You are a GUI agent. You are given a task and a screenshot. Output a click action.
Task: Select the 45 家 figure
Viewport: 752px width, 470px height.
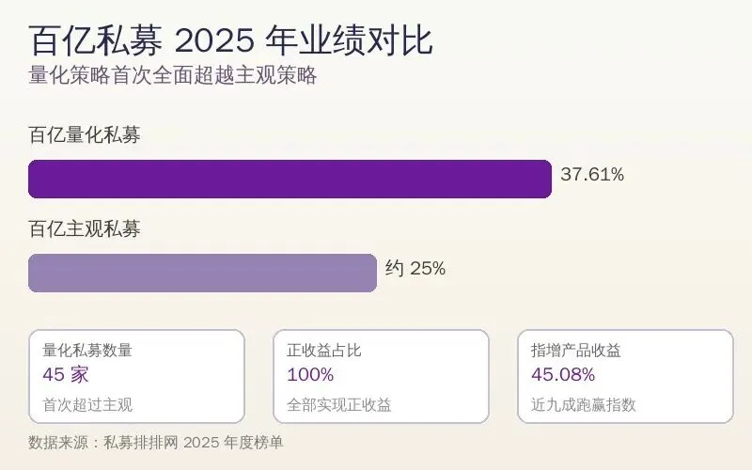click(x=65, y=375)
